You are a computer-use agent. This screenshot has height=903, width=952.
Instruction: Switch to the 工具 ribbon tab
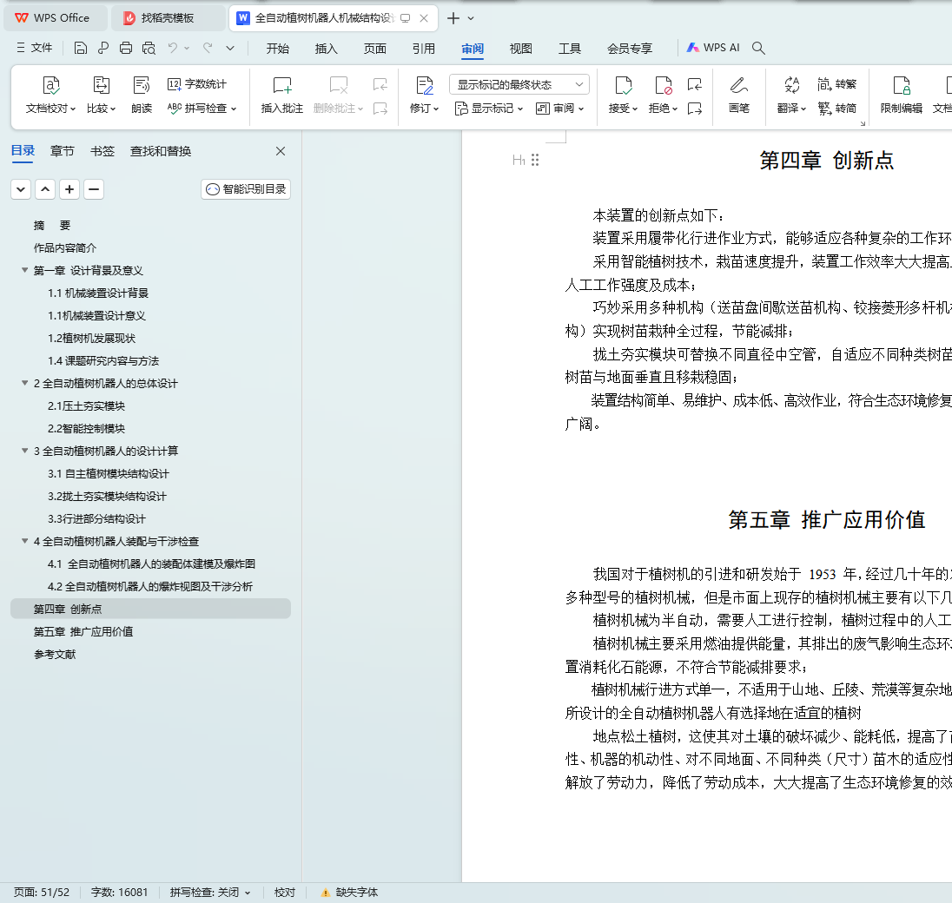(x=570, y=49)
